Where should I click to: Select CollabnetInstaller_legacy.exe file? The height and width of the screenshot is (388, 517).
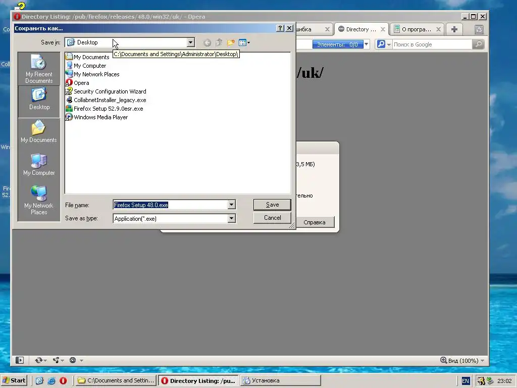(x=106, y=100)
